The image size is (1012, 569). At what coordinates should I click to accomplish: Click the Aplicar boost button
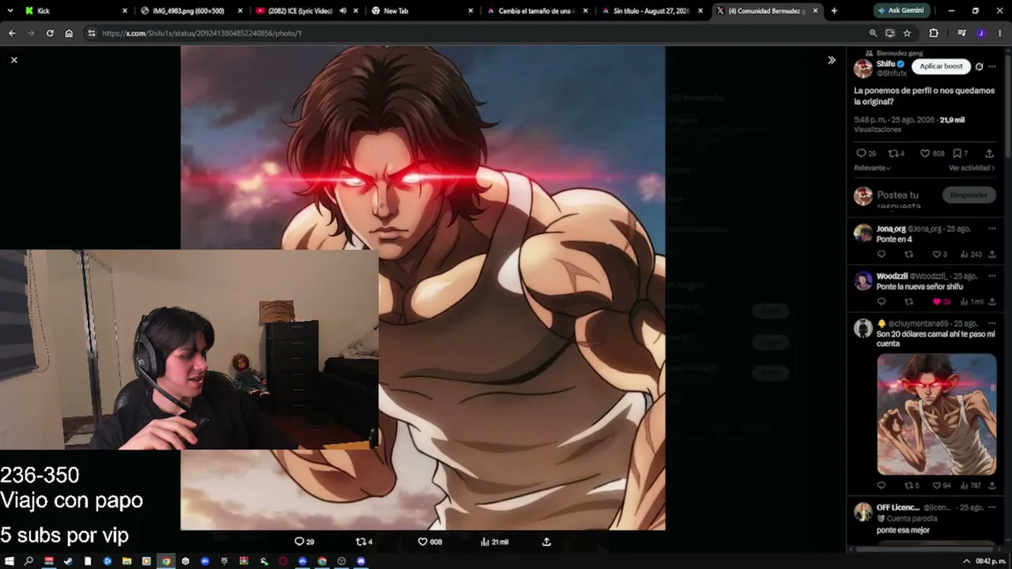pos(941,66)
